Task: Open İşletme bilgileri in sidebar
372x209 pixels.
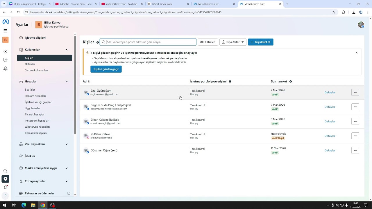Action: pos(35,38)
